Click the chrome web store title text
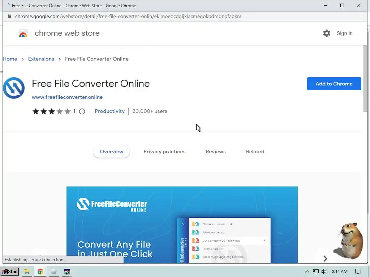 [67, 33]
